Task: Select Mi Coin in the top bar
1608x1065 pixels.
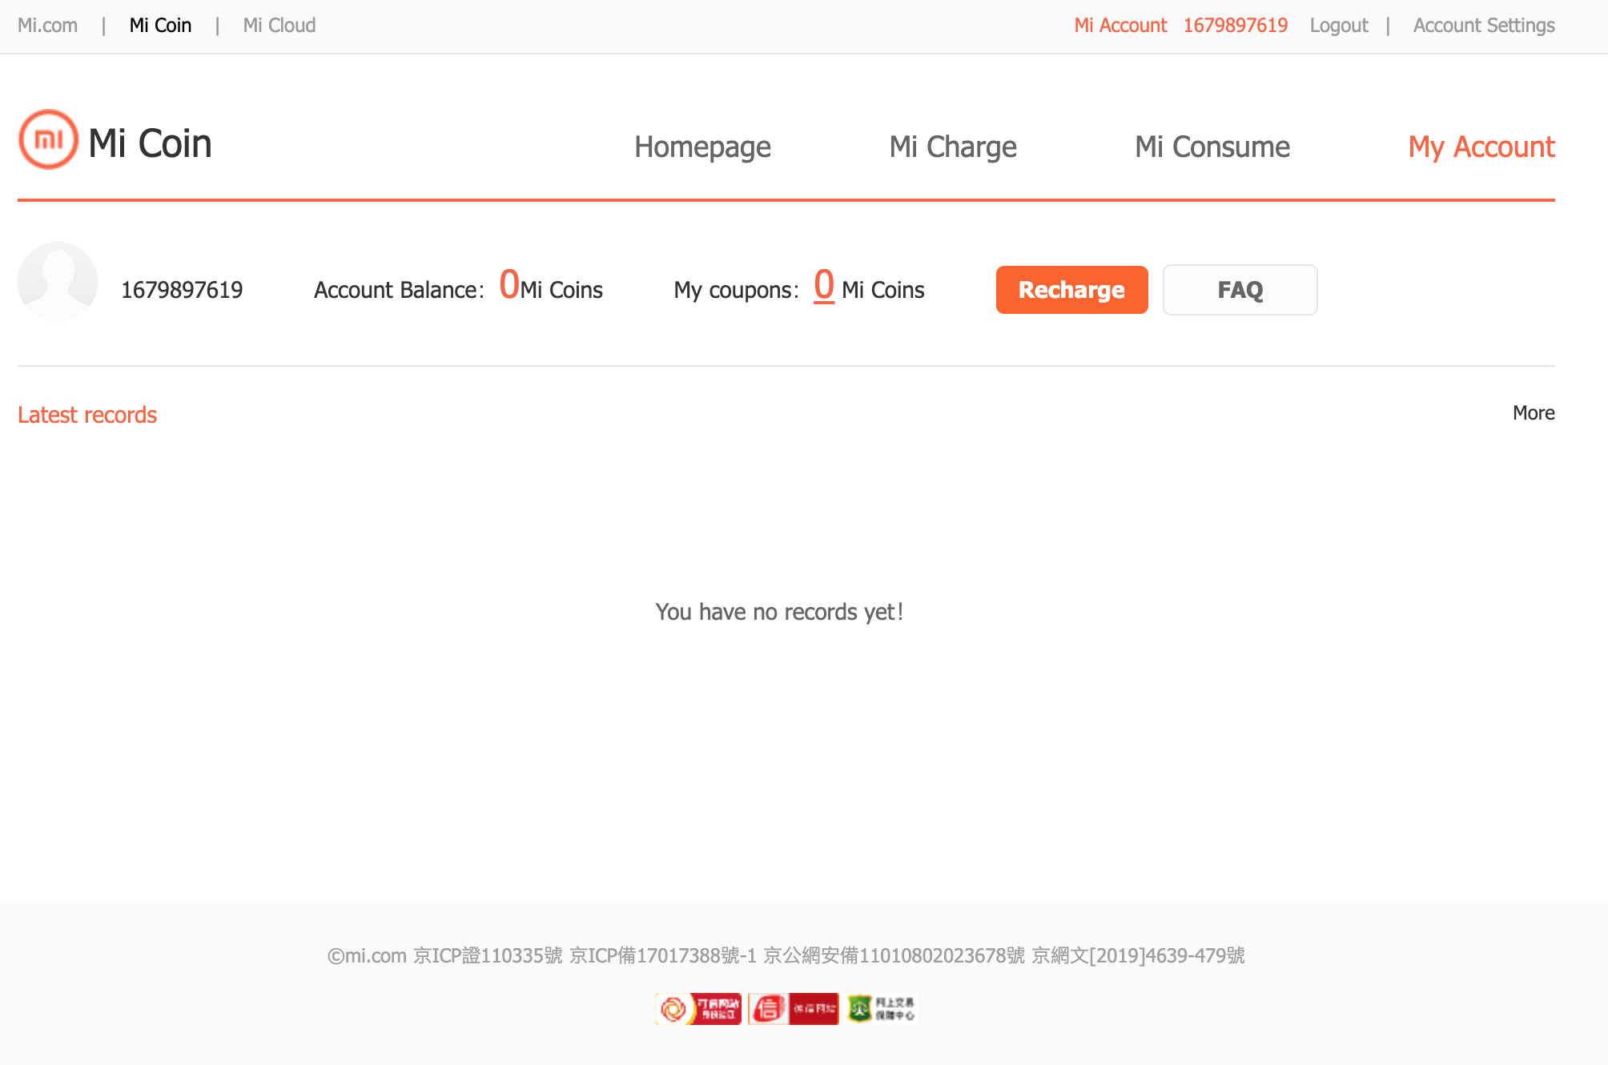Action: pos(160,26)
